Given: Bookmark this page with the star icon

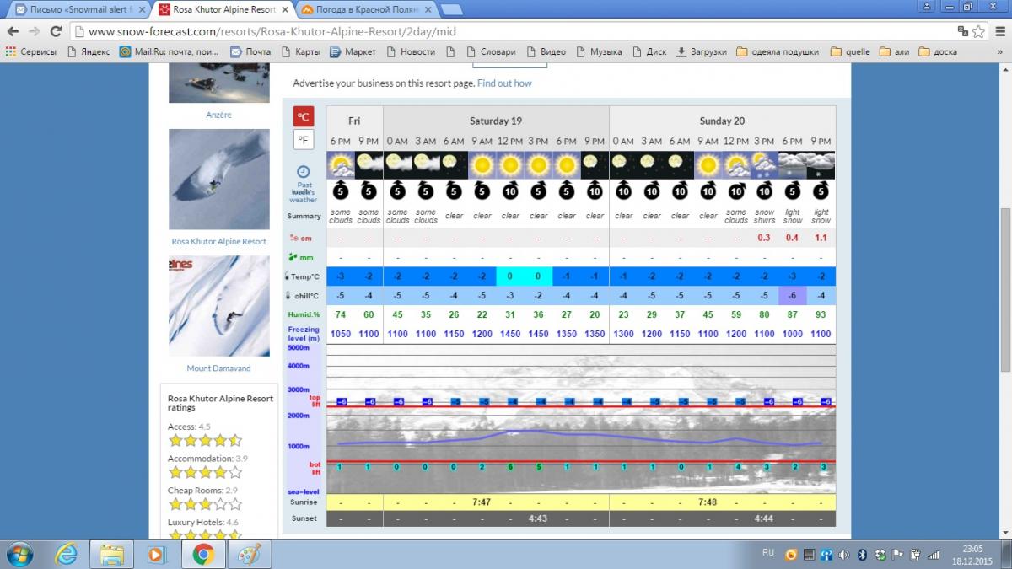Looking at the screenshot, I should click(978, 31).
